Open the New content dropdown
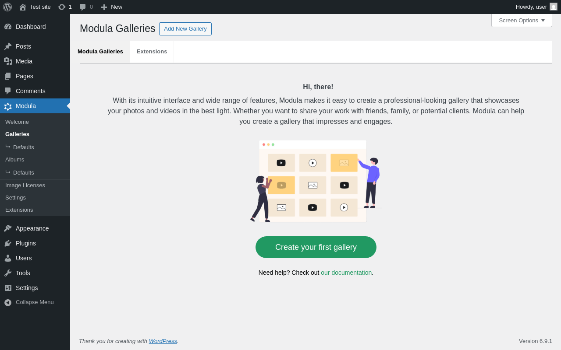This screenshot has height=350, width=561. [111, 7]
